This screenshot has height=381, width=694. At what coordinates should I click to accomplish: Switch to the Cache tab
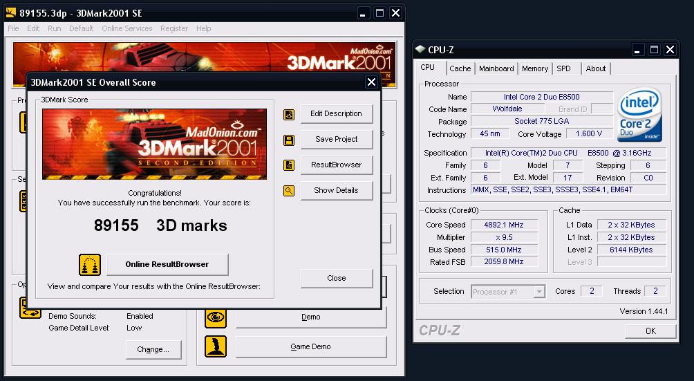[x=460, y=68]
